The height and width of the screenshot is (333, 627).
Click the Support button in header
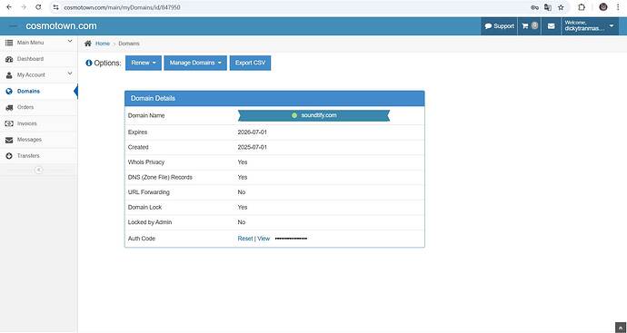pos(500,26)
